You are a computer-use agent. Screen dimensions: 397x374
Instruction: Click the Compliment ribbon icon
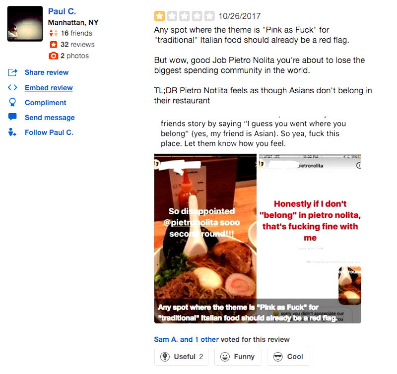12,102
